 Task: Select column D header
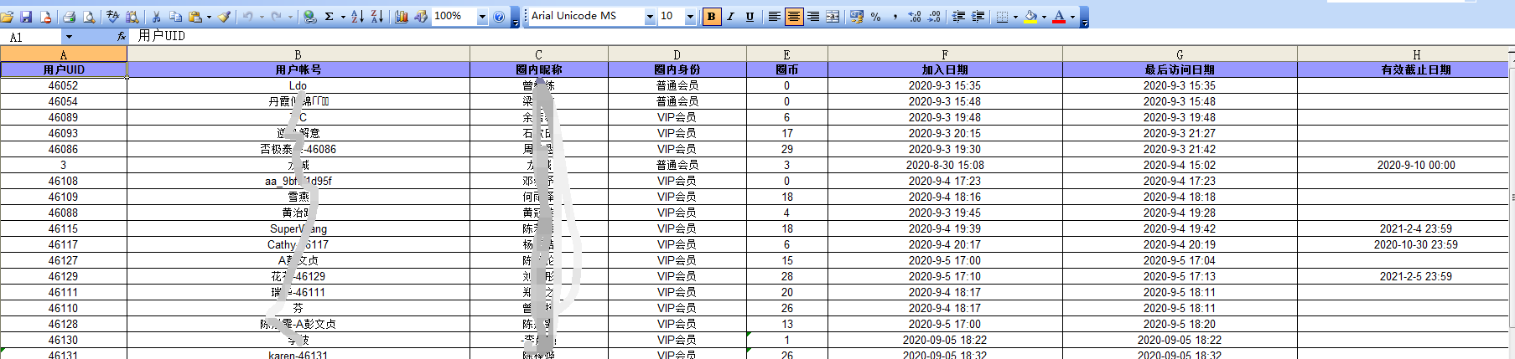tap(677, 54)
